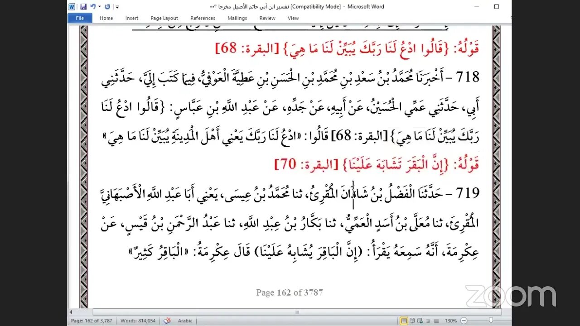The height and width of the screenshot is (326, 580).
Task: Click the horizontal scrollbar thumb
Action: pos(297,312)
